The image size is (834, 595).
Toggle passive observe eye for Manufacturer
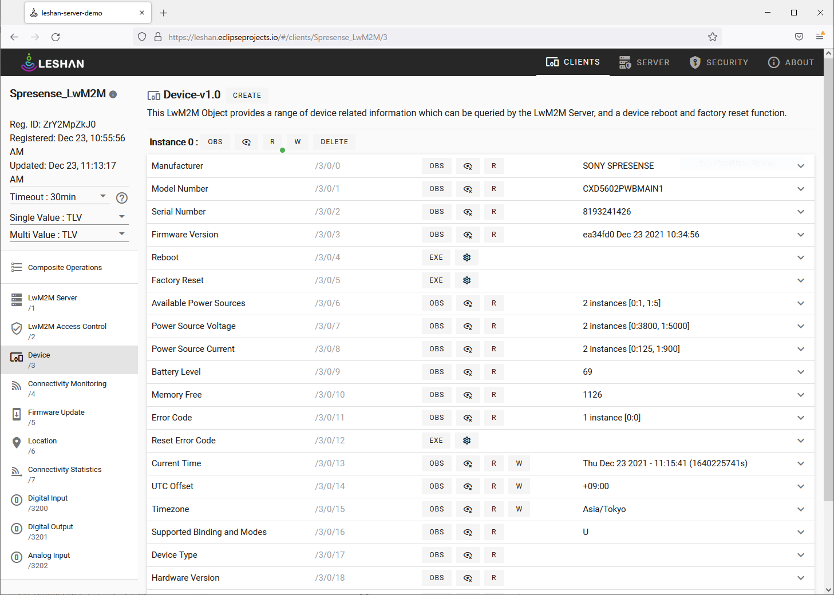468,166
